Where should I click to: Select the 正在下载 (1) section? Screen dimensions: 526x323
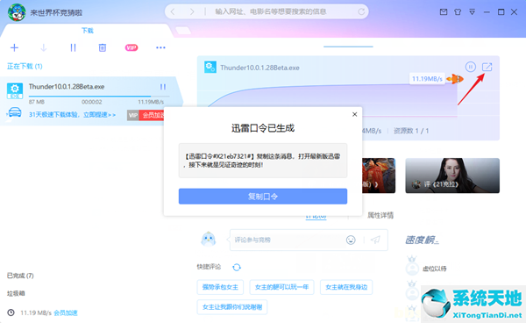coord(25,66)
